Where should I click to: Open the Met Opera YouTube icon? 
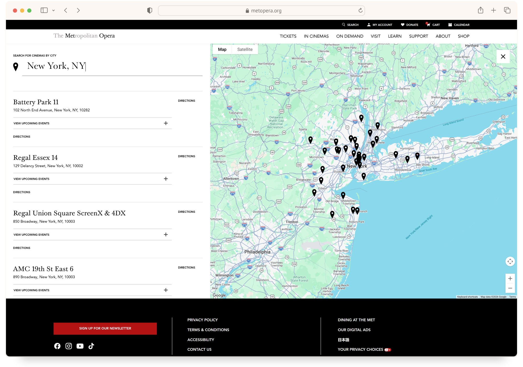(80, 346)
